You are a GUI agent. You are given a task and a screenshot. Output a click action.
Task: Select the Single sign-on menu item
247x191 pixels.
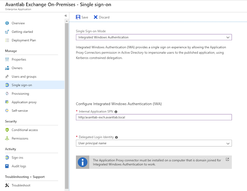click(x=32, y=85)
